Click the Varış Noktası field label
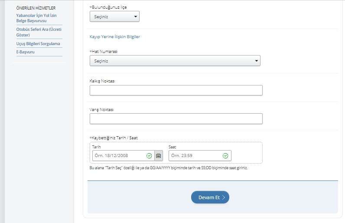This screenshot has width=345, height=223. (x=101, y=109)
